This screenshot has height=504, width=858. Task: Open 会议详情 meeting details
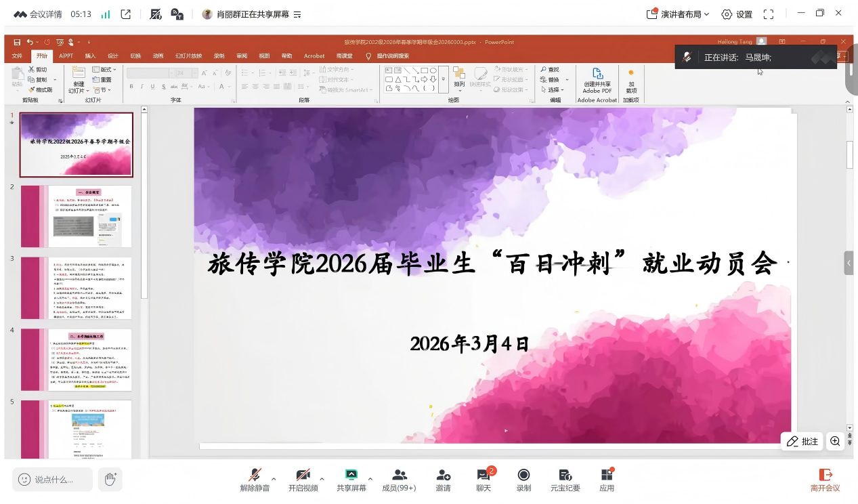[38, 14]
